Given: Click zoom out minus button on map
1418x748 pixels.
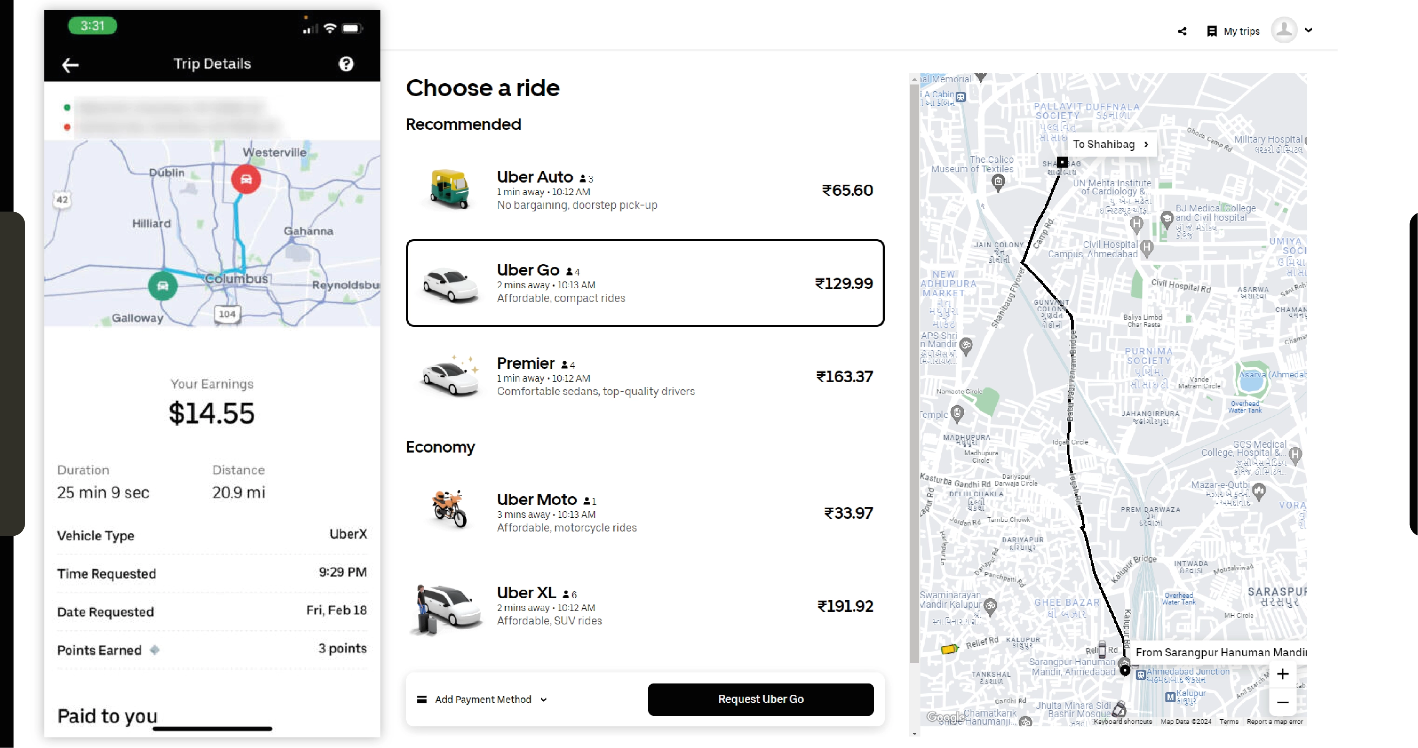Looking at the screenshot, I should 1283,701.
